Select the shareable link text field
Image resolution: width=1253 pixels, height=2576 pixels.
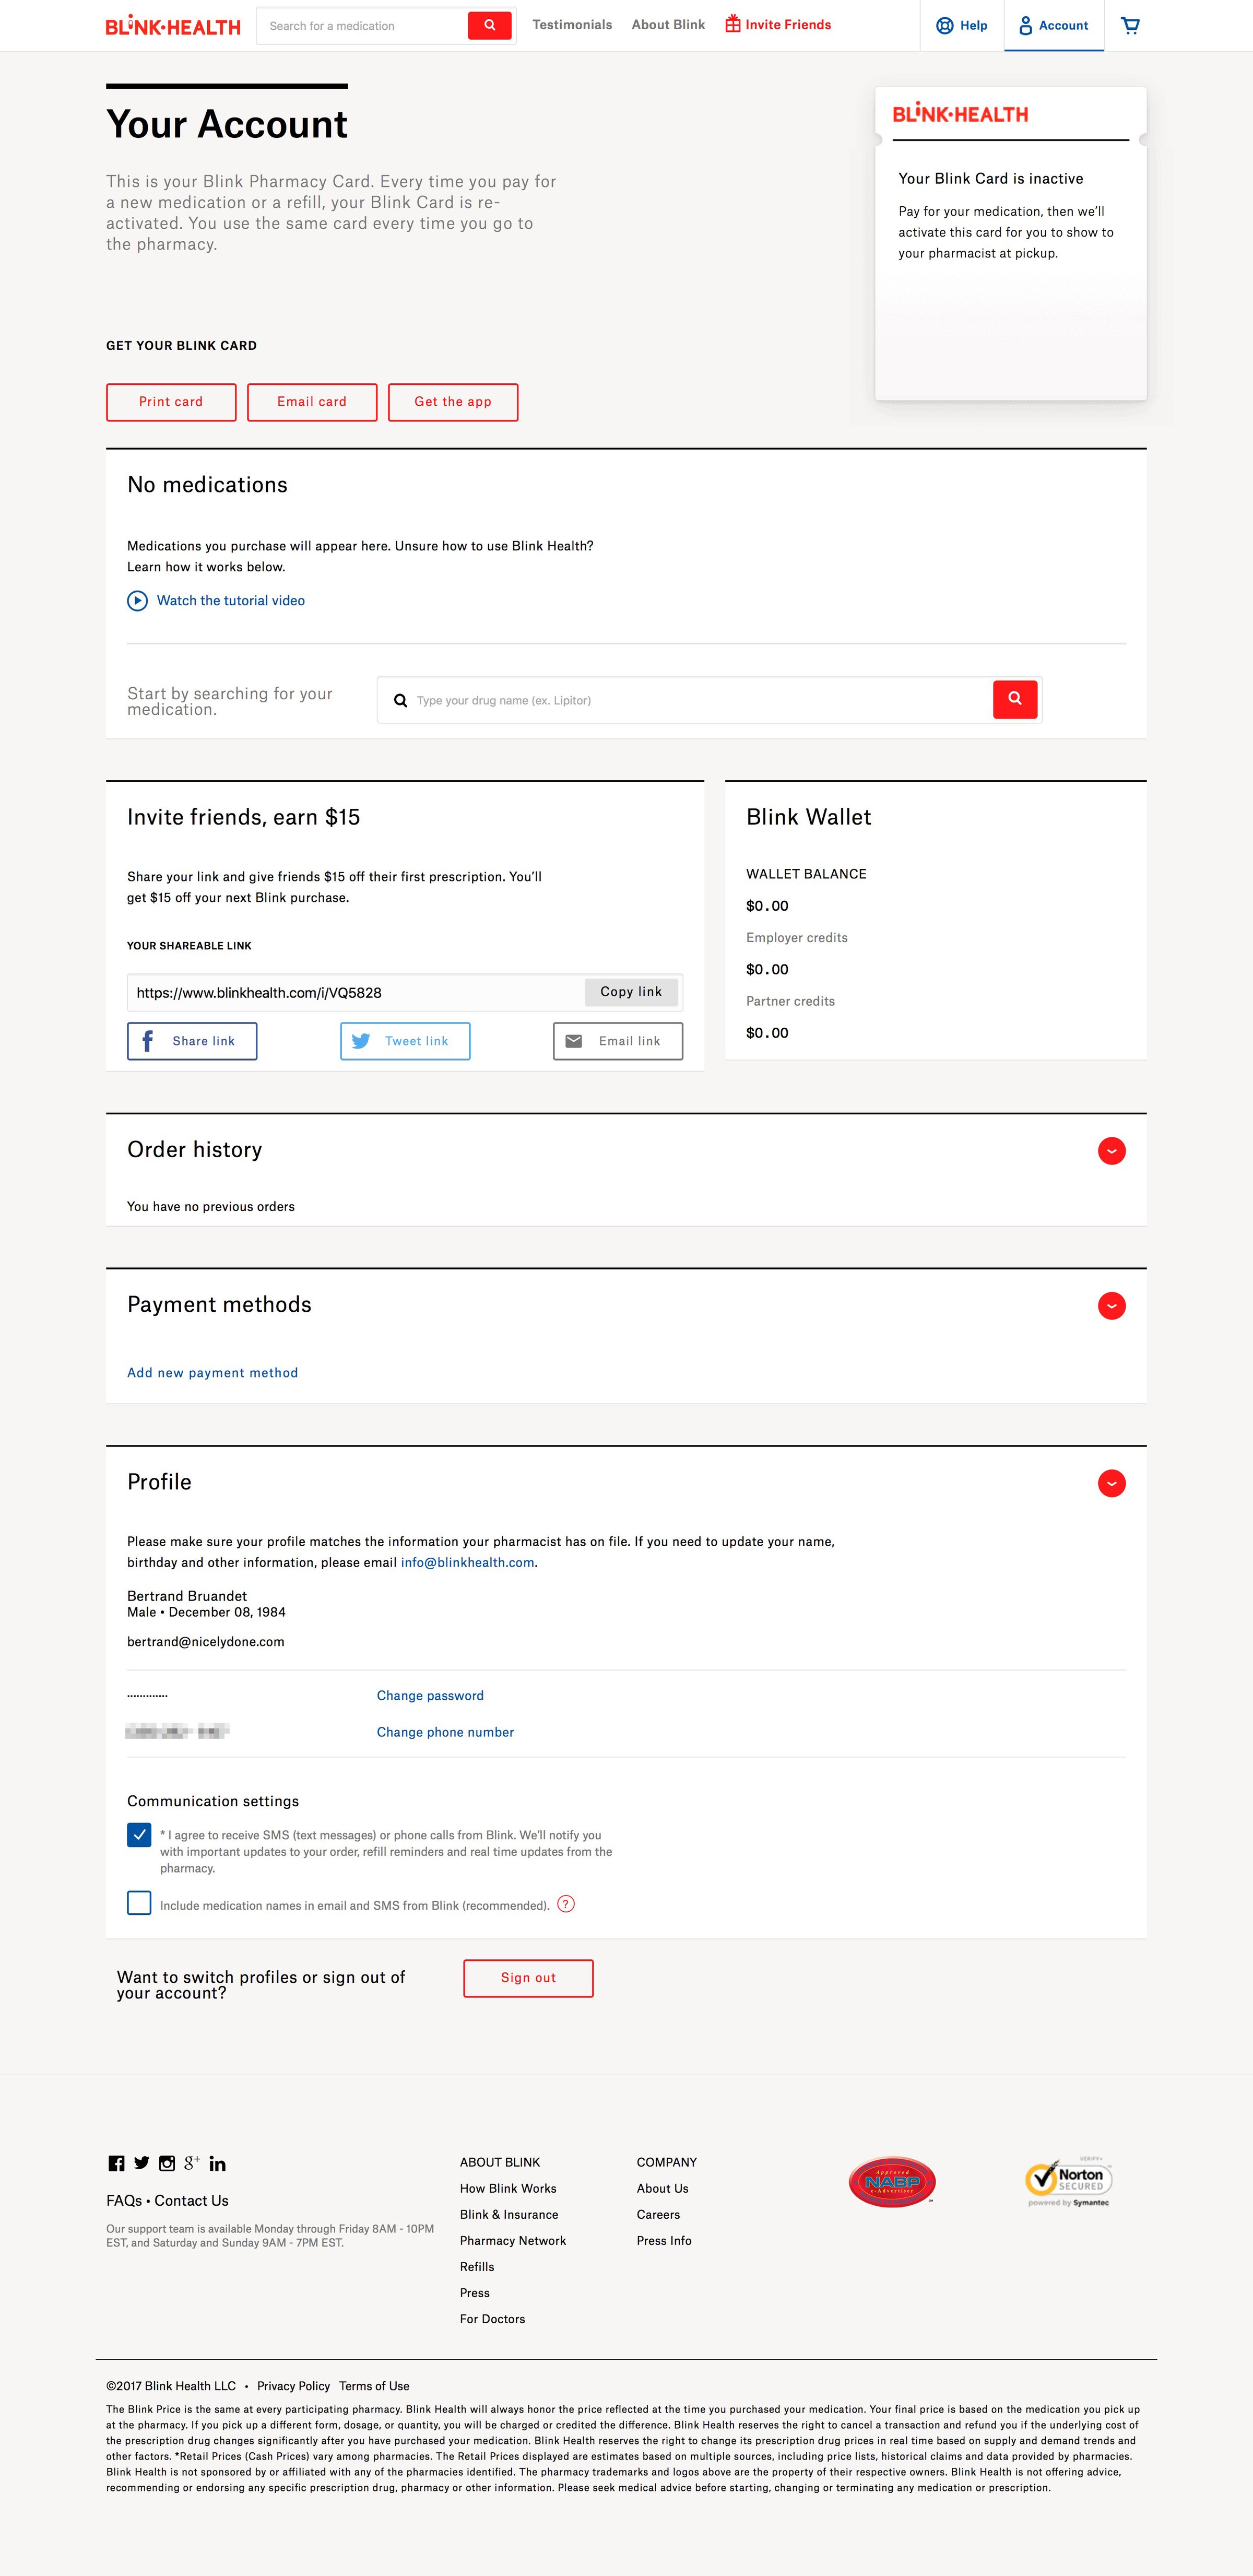click(x=355, y=993)
